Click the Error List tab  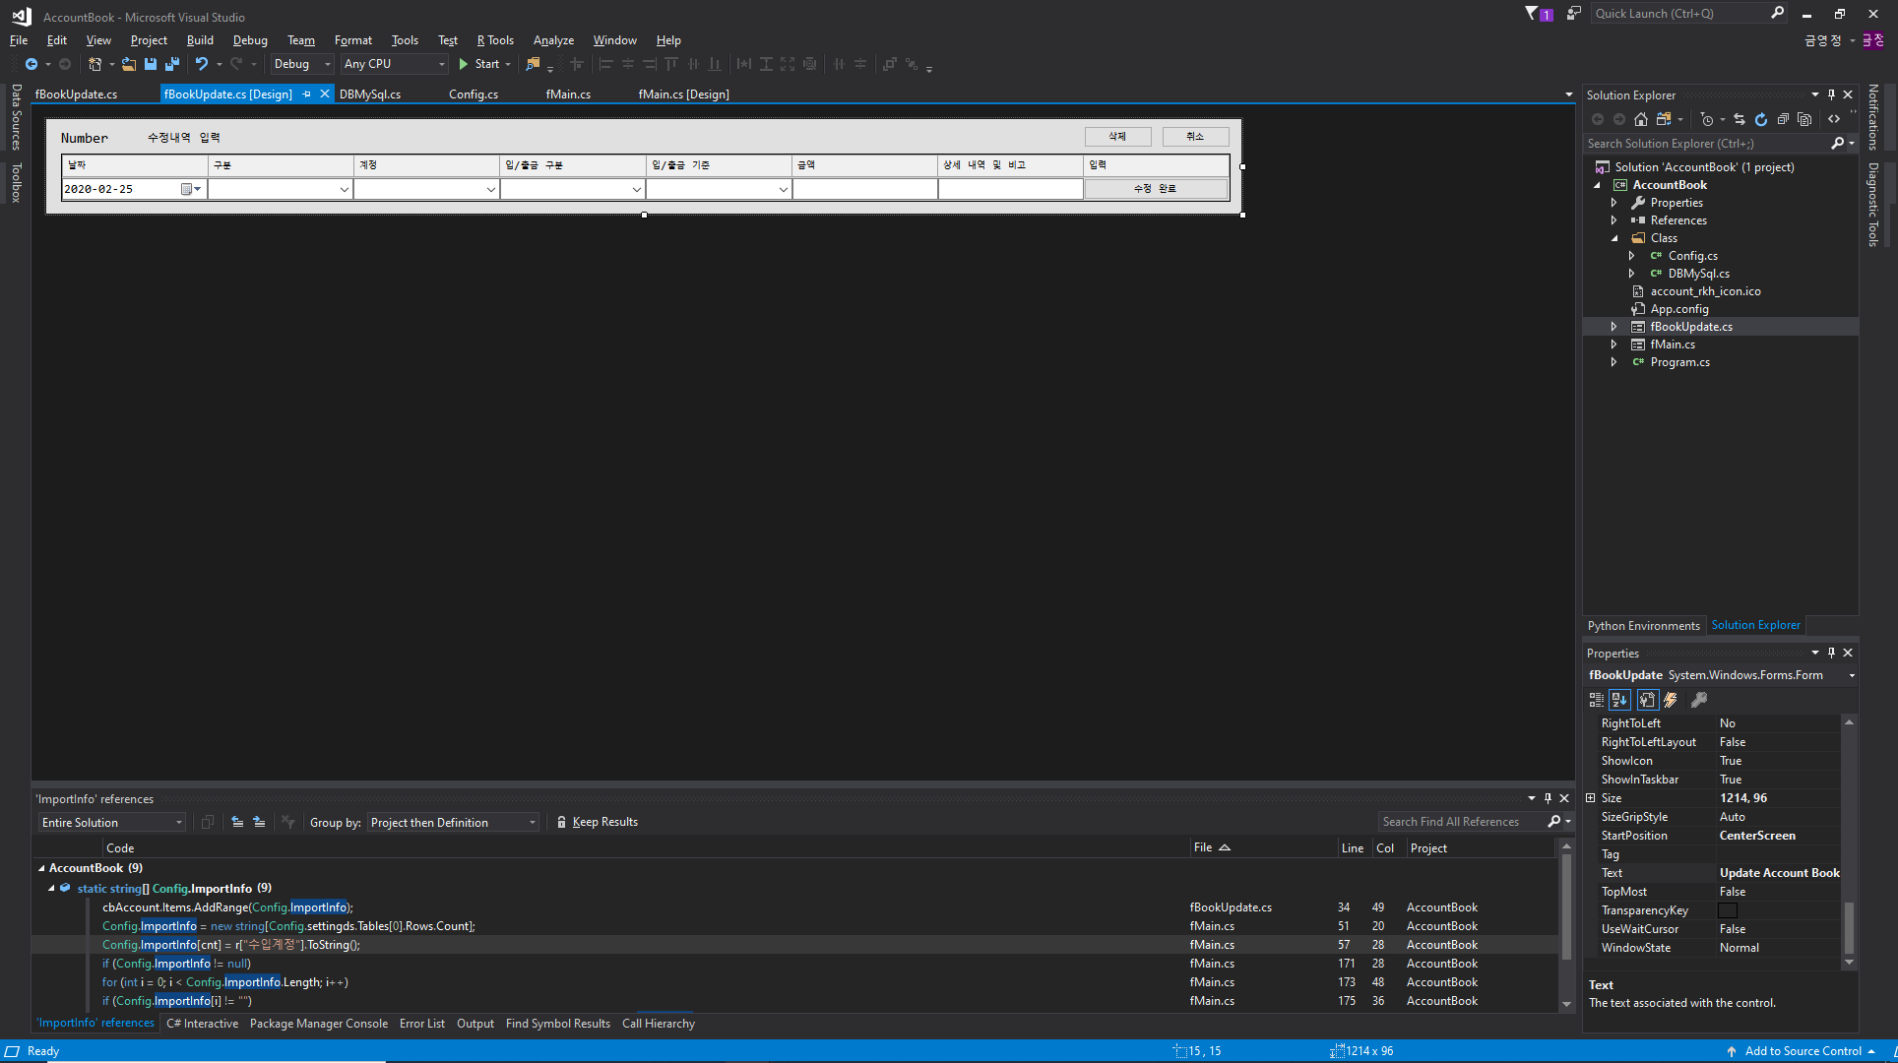pos(421,1024)
